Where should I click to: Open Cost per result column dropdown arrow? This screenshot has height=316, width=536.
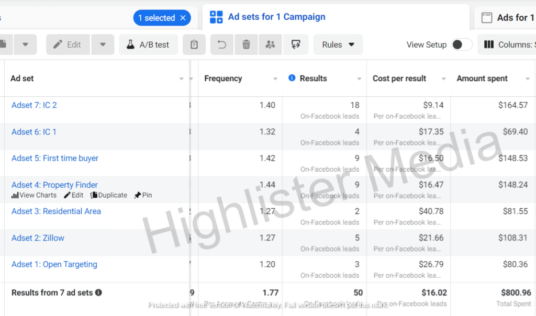[x=444, y=79]
